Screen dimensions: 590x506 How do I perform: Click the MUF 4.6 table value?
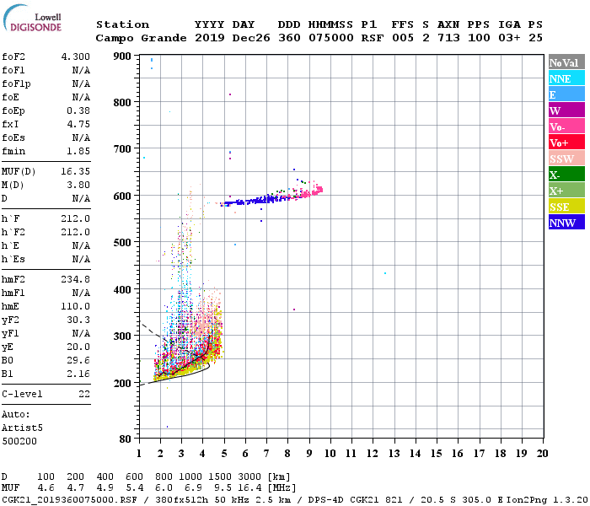46,488
